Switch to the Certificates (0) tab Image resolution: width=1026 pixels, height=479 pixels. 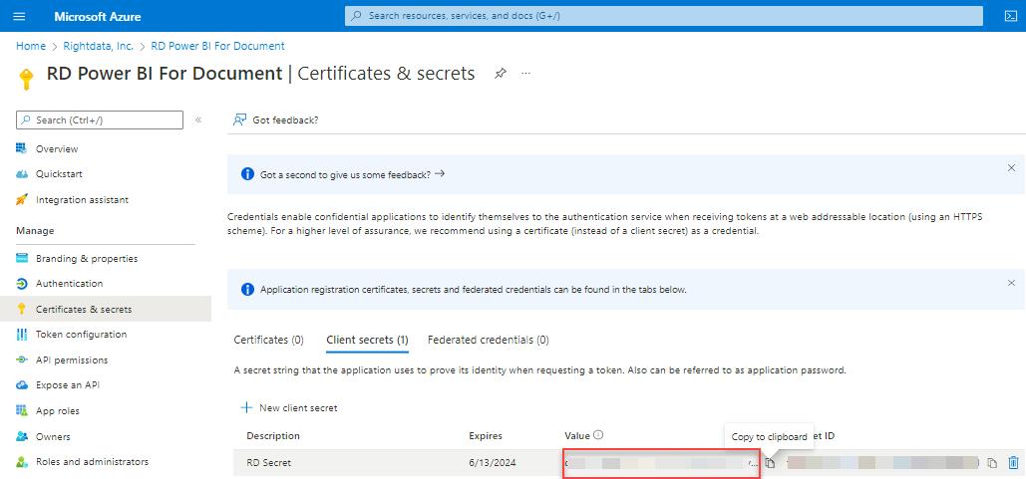click(x=269, y=340)
